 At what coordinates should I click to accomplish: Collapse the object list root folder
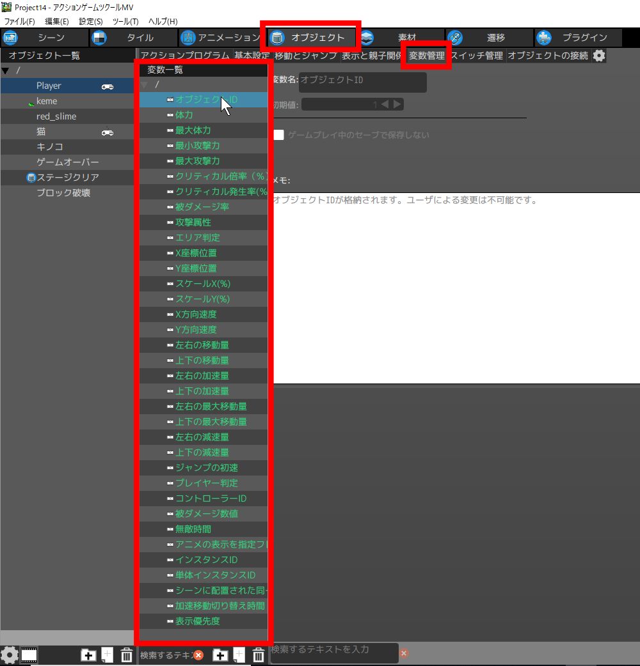tap(6, 70)
